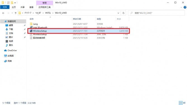This screenshot has height=105, width=187.
Task: Open 音乐 in navigation pane
Action: tap(11, 45)
